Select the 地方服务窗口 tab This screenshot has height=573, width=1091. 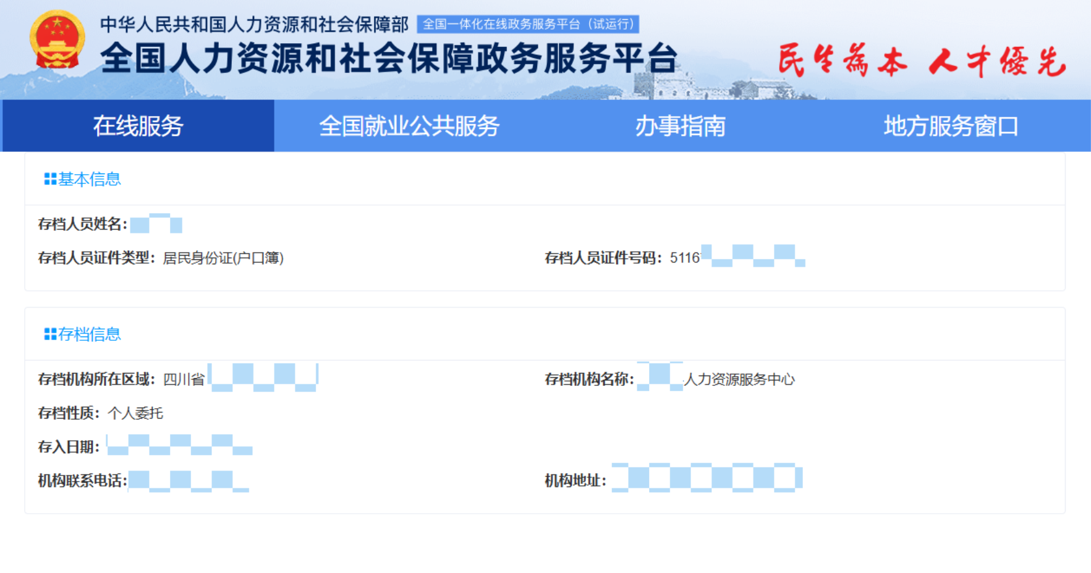(951, 126)
